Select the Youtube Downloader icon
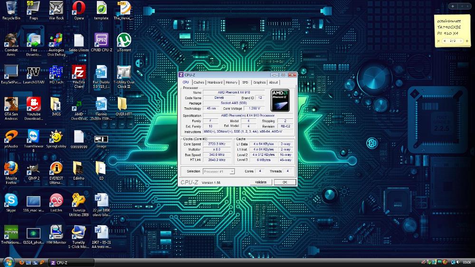 point(34,108)
